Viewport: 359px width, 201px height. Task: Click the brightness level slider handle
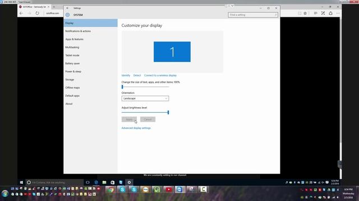tap(168, 112)
